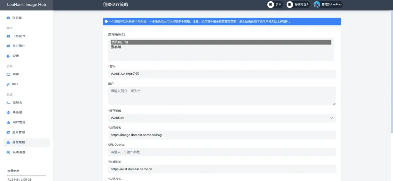The width and height of the screenshot is (393, 181).
Task: Open 控制台 sidebar link
Action: click(27, 103)
